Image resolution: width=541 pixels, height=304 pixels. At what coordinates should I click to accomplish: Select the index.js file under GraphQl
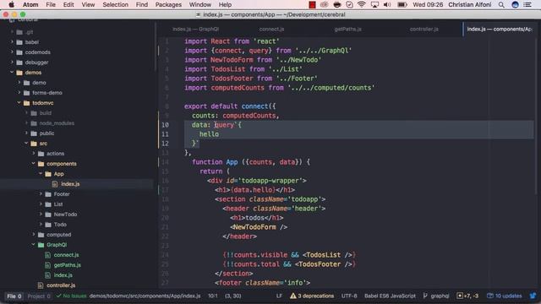[63, 275]
